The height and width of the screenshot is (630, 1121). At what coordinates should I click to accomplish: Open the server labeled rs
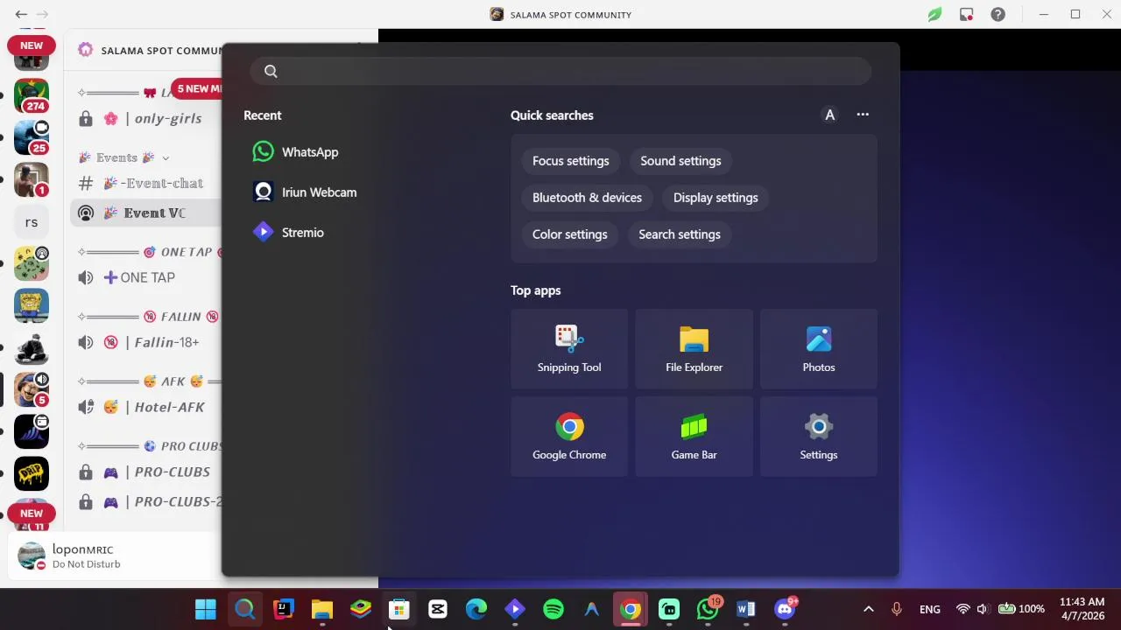[32, 222]
